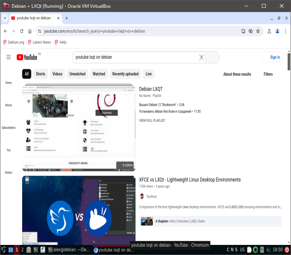Click the page vertical scrollbar thumb
The width and height of the screenshot is (291, 255).
[289, 62]
